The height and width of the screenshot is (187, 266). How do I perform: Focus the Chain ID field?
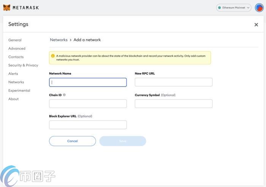pos(88,104)
